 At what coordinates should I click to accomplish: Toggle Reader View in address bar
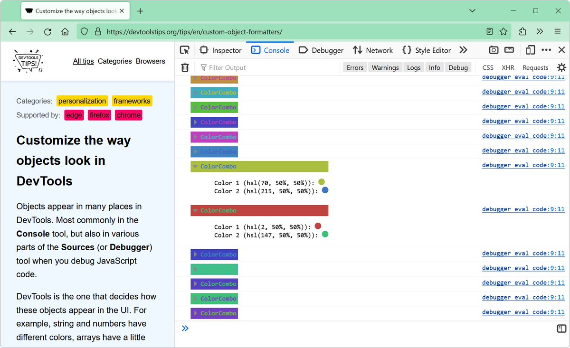point(490,32)
